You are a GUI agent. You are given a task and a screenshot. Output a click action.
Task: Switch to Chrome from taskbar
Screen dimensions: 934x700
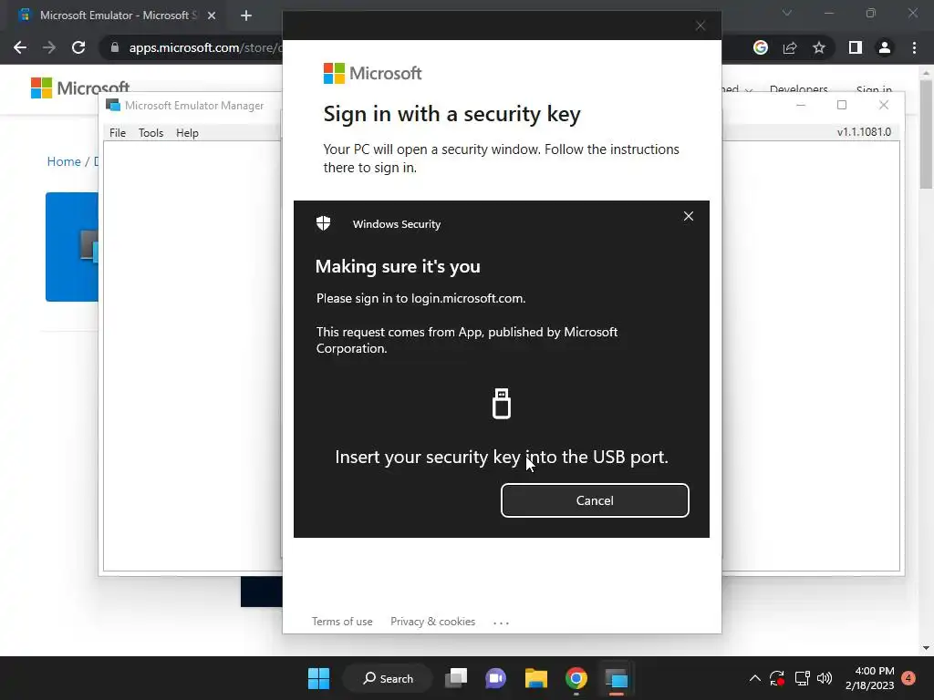click(576, 678)
